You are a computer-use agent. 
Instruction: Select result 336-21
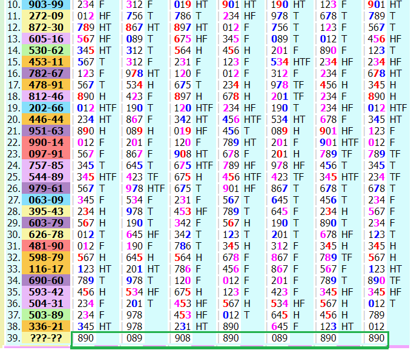tap(46, 326)
